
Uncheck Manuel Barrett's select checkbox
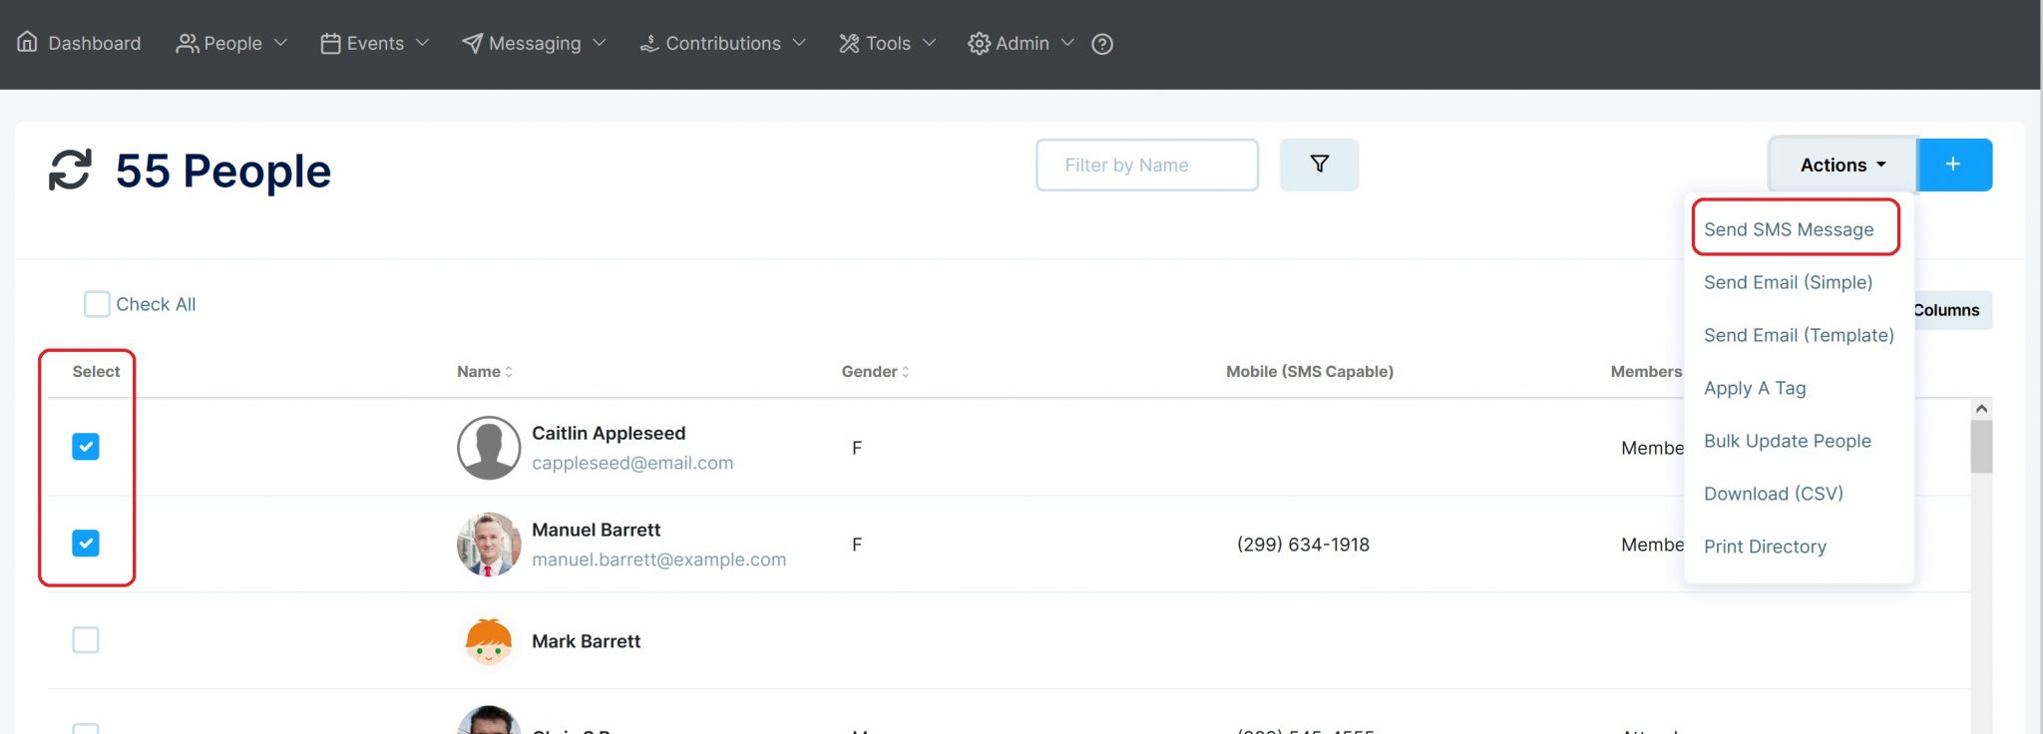point(86,543)
